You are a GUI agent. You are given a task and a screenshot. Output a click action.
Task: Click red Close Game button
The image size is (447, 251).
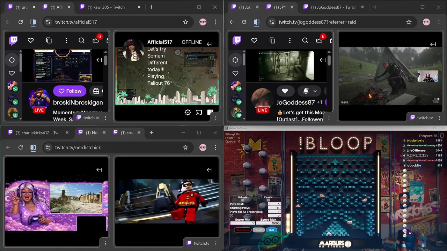243,230
